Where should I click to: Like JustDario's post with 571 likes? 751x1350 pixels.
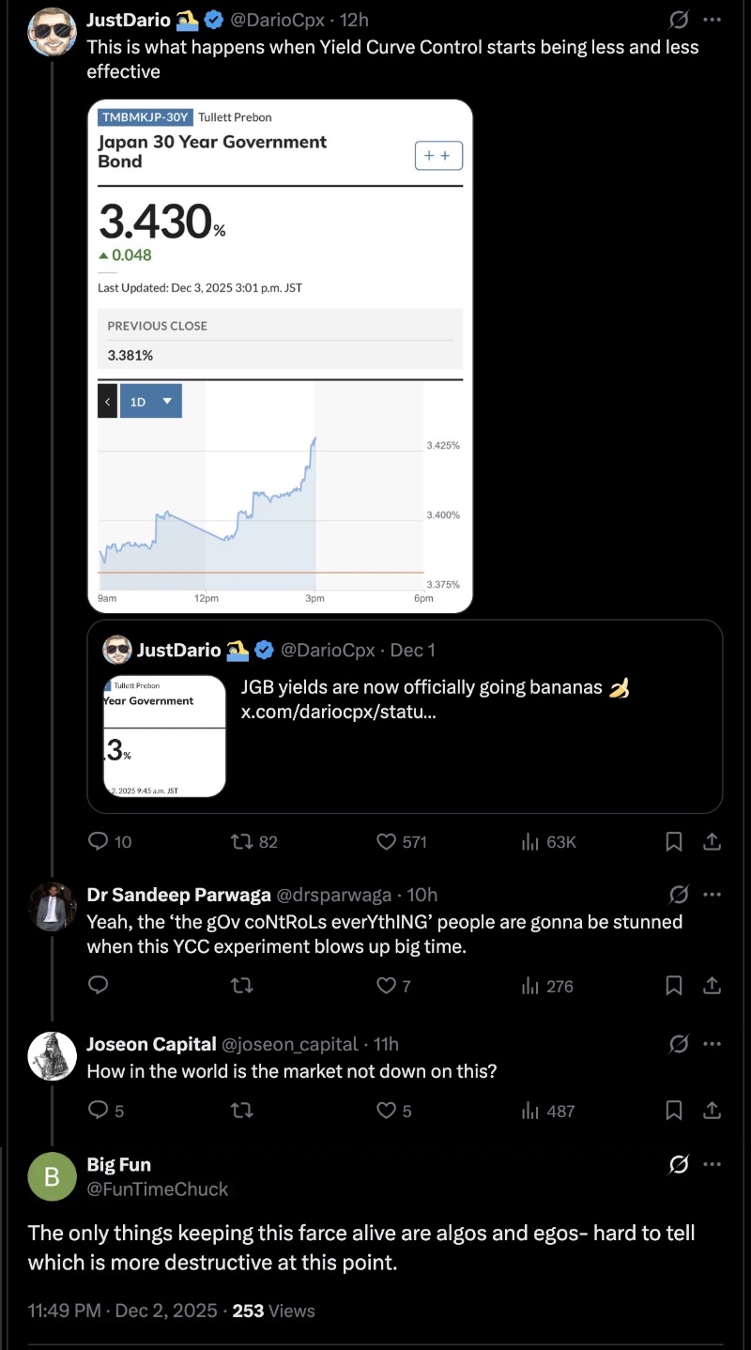[x=386, y=842]
